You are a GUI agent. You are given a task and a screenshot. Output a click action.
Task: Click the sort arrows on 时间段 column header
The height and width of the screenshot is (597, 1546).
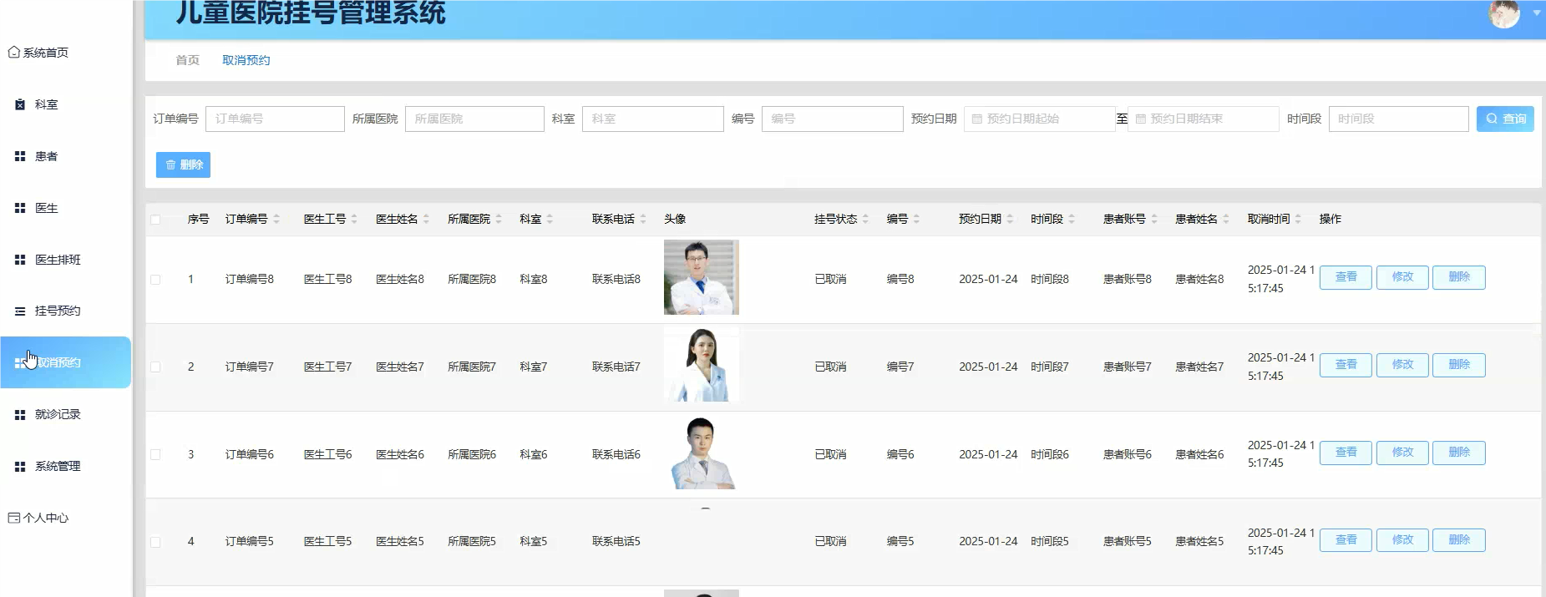(1072, 220)
